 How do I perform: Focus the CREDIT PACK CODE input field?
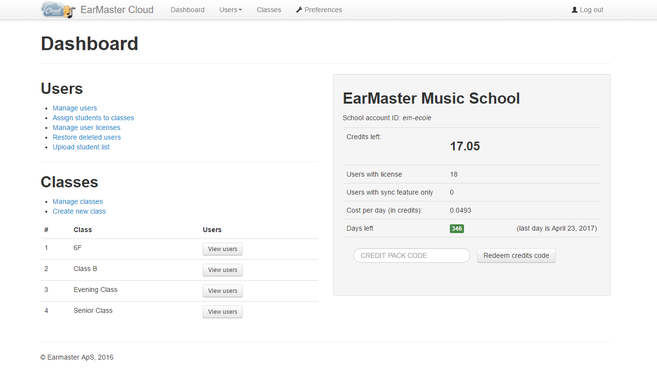point(412,255)
